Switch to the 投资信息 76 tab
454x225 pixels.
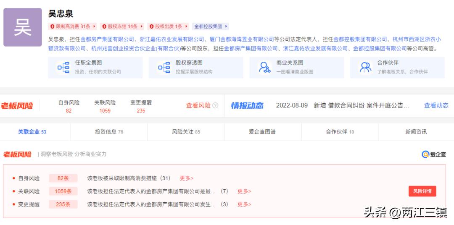coord(109,132)
